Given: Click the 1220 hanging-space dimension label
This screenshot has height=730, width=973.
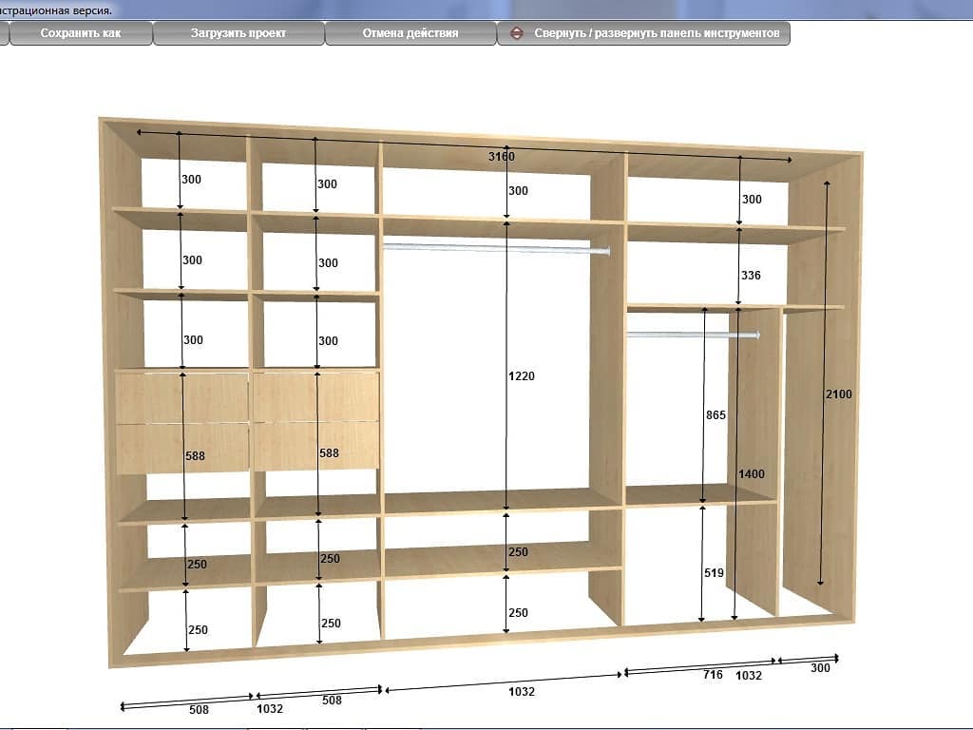Looking at the screenshot, I should click(522, 376).
